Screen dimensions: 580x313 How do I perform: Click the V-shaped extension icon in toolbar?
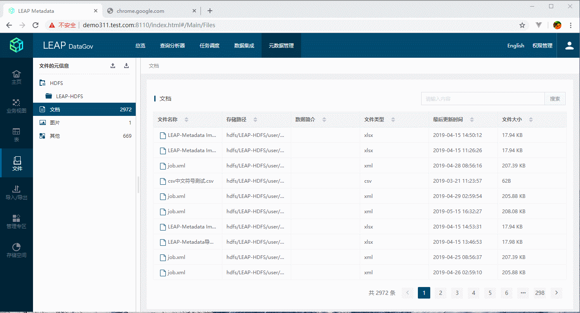(x=539, y=25)
